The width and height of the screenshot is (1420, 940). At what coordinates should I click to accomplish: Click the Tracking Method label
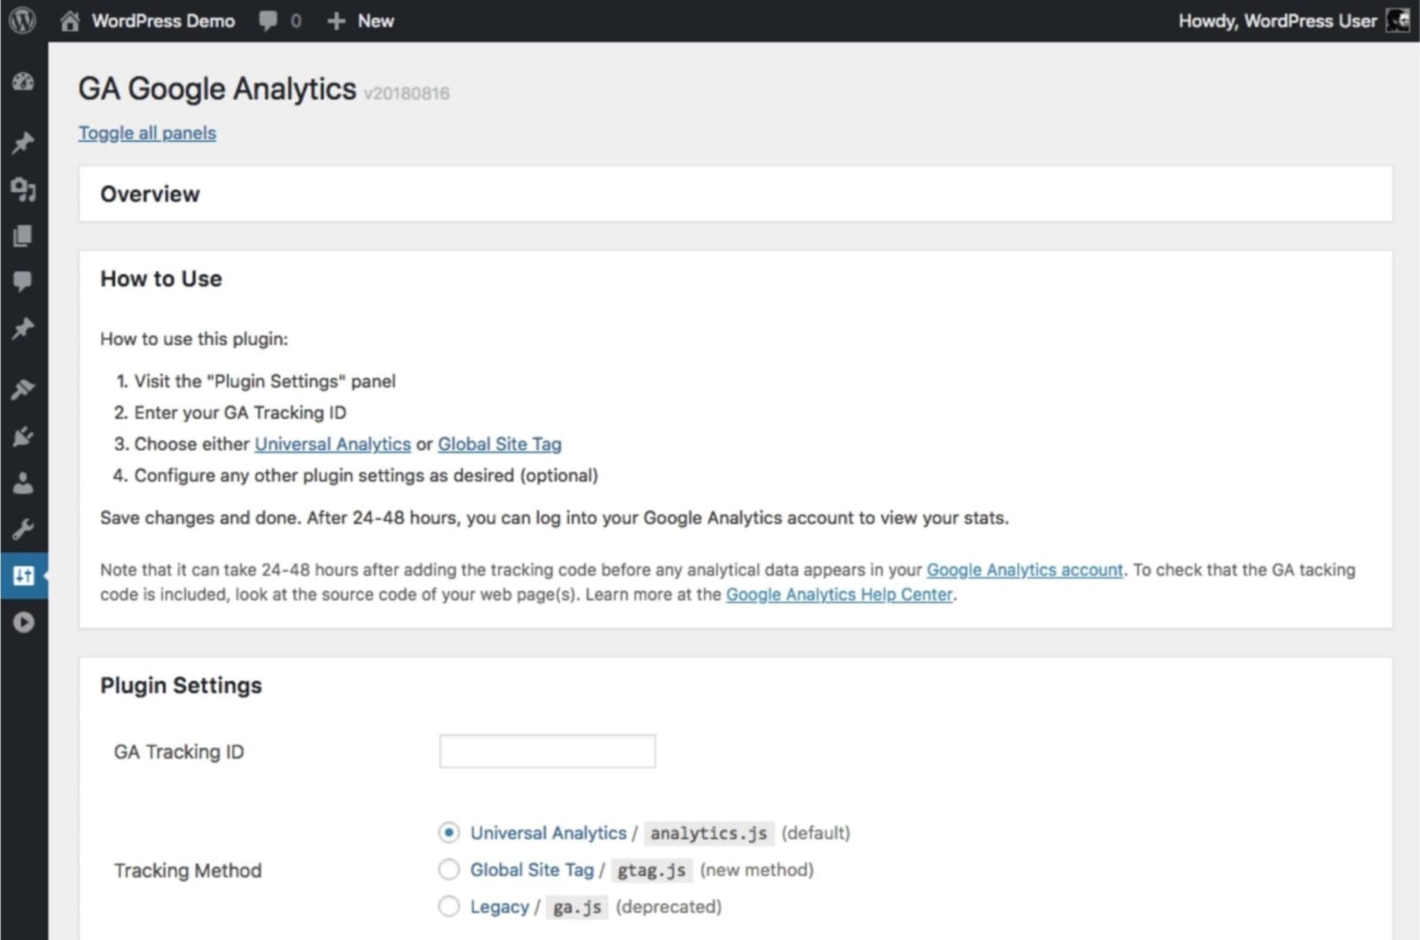tap(188, 870)
